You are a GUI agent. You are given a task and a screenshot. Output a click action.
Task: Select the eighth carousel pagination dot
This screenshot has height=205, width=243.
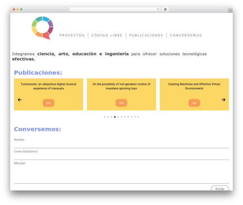tap(128, 117)
